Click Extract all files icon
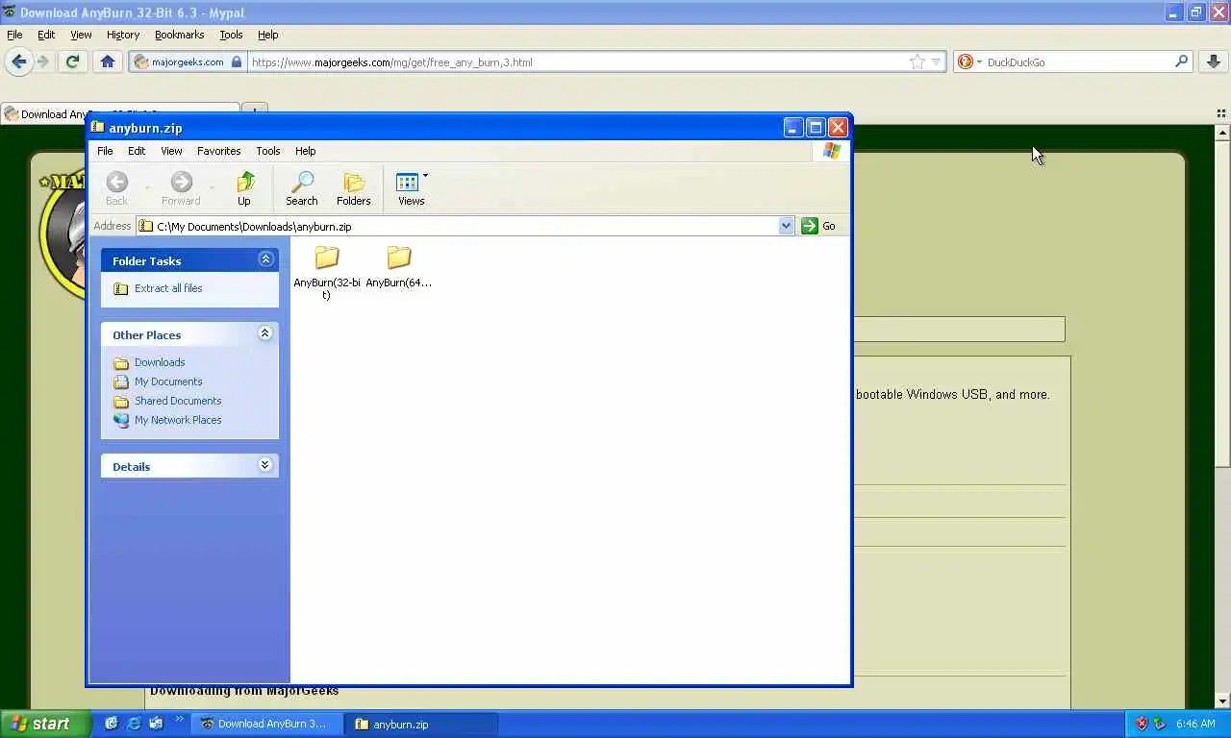Image resolution: width=1231 pixels, height=738 pixels. coord(120,288)
